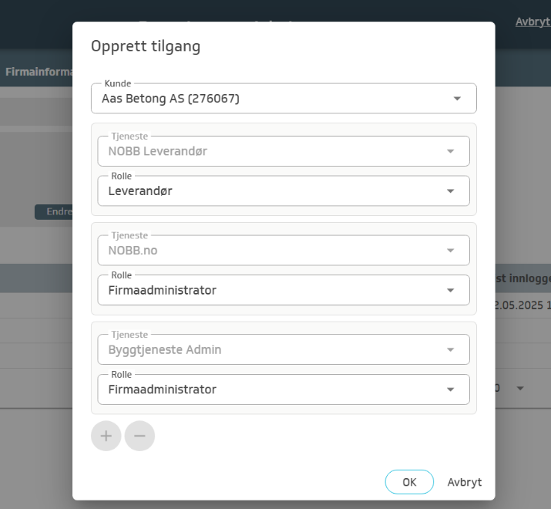Click arrow on the Rolle field under NOBB.no
551x509 pixels.
click(x=451, y=291)
